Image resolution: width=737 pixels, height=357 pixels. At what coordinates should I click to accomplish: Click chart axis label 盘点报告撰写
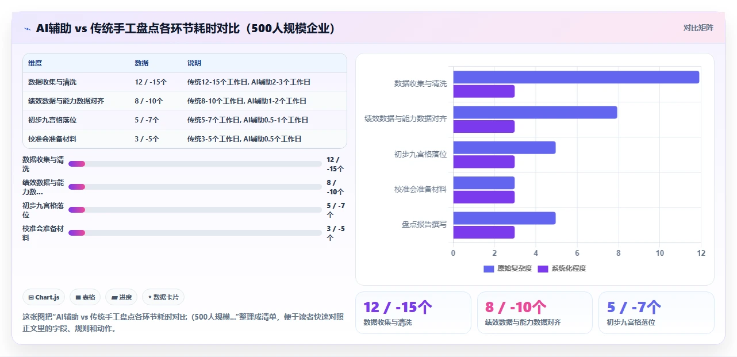[x=424, y=224]
